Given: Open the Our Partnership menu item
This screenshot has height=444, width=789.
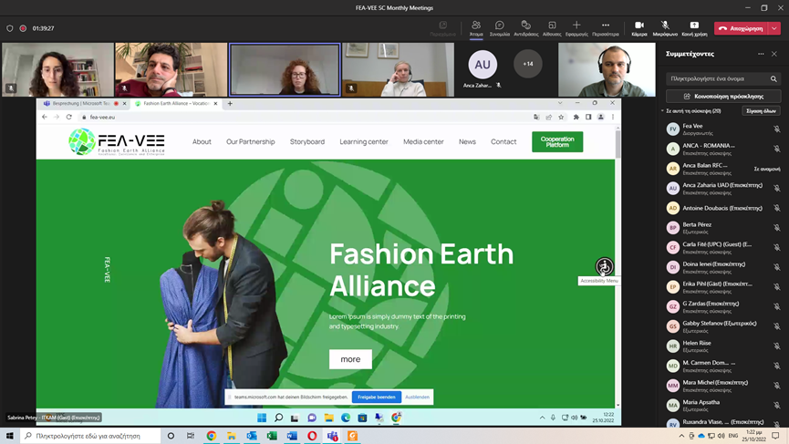Looking at the screenshot, I should point(251,142).
